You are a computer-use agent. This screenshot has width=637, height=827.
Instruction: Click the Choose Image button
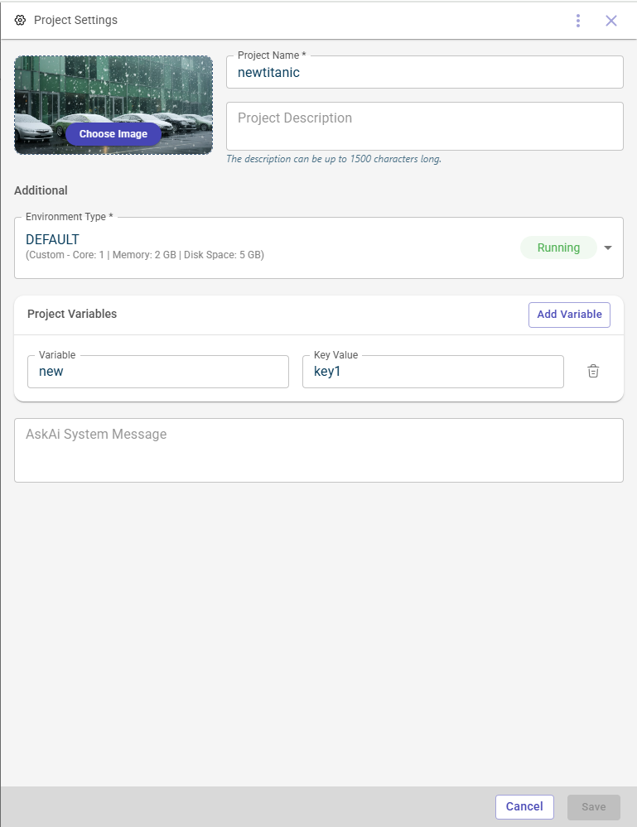point(113,134)
